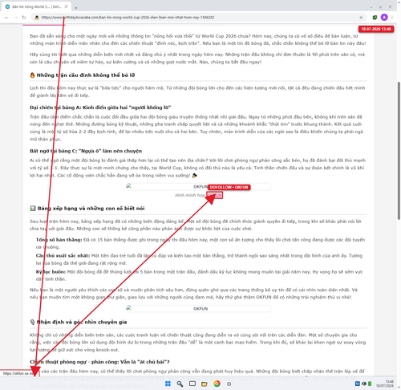Viewport: 401px width, 390px height.
Task: Open a new browser tab
Action: click(76, 7)
